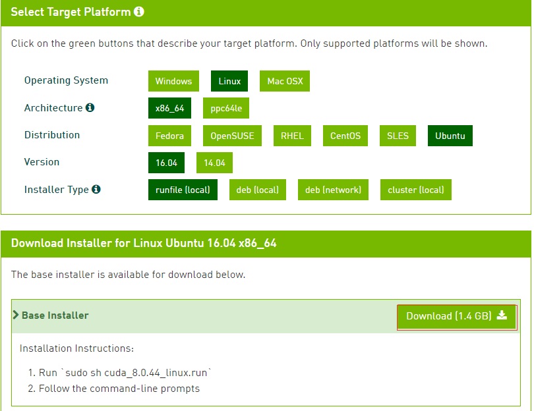Click the Installer Type info icon

(96, 190)
